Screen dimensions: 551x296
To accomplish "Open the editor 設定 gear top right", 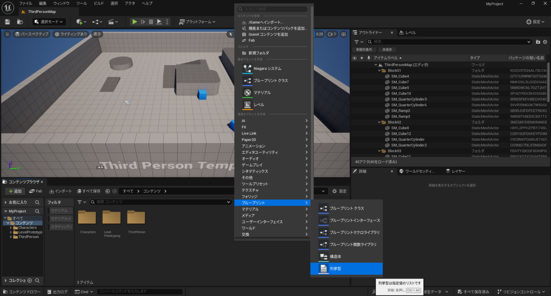I will 535,22.
